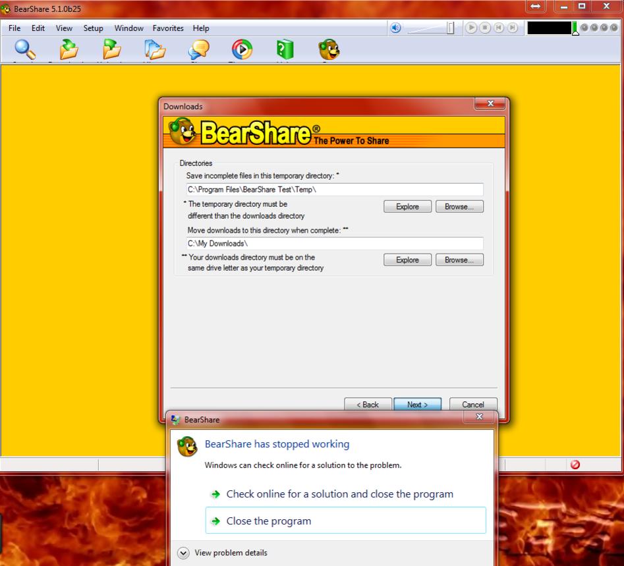The height and width of the screenshot is (566, 624).
Task: Open the Search magnifying glass toolbar icon
Action: (x=25, y=50)
